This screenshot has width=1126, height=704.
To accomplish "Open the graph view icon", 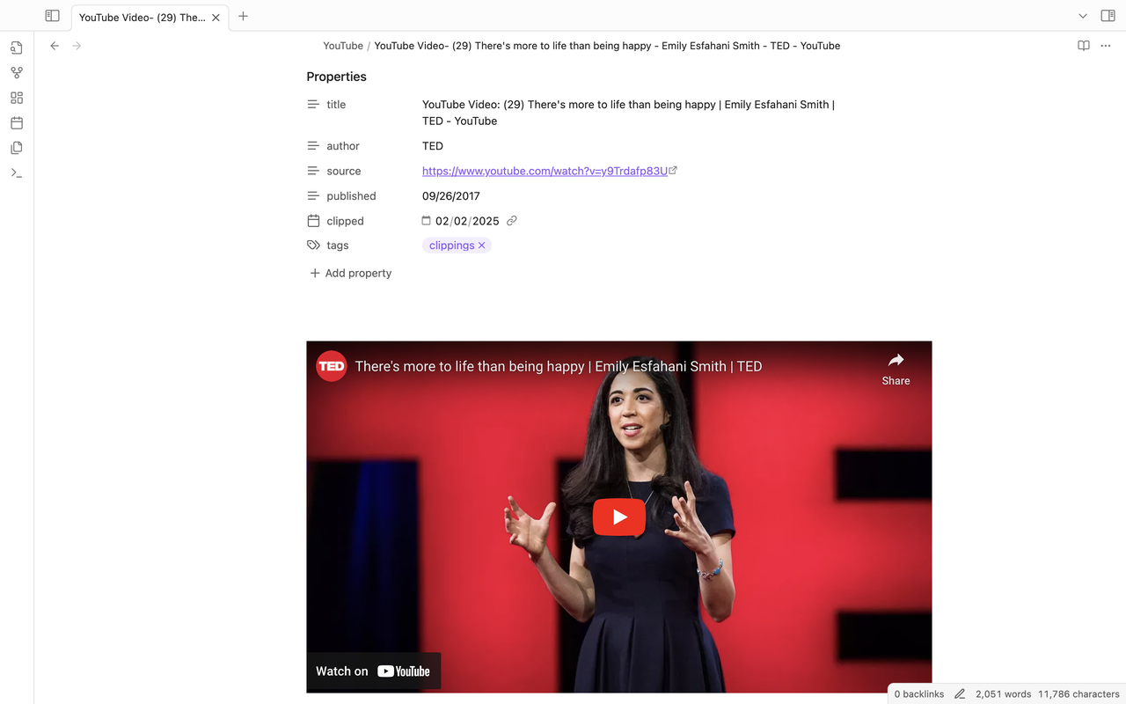I will (17, 73).
